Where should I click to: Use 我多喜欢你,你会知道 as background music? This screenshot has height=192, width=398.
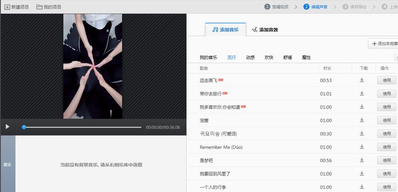tap(386, 107)
